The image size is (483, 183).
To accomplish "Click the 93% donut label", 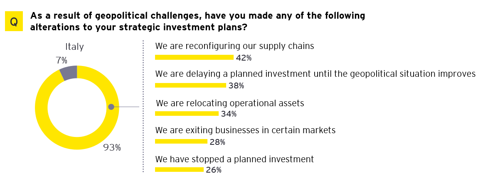I will click(x=112, y=148).
